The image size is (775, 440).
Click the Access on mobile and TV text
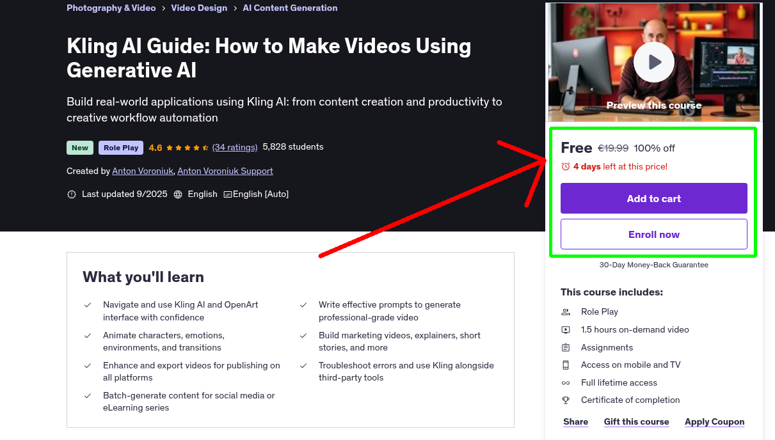pos(631,365)
